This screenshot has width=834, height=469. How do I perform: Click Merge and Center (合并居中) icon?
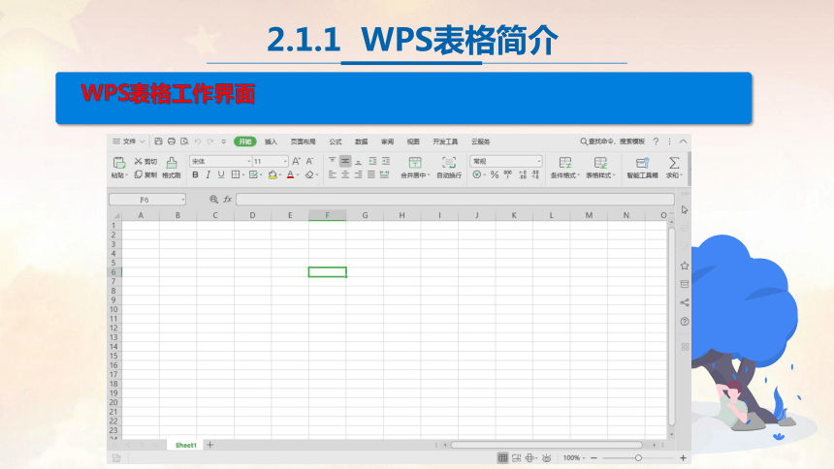coord(415,162)
